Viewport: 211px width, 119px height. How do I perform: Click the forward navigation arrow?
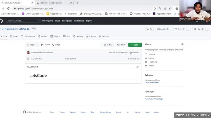pos(3,9)
